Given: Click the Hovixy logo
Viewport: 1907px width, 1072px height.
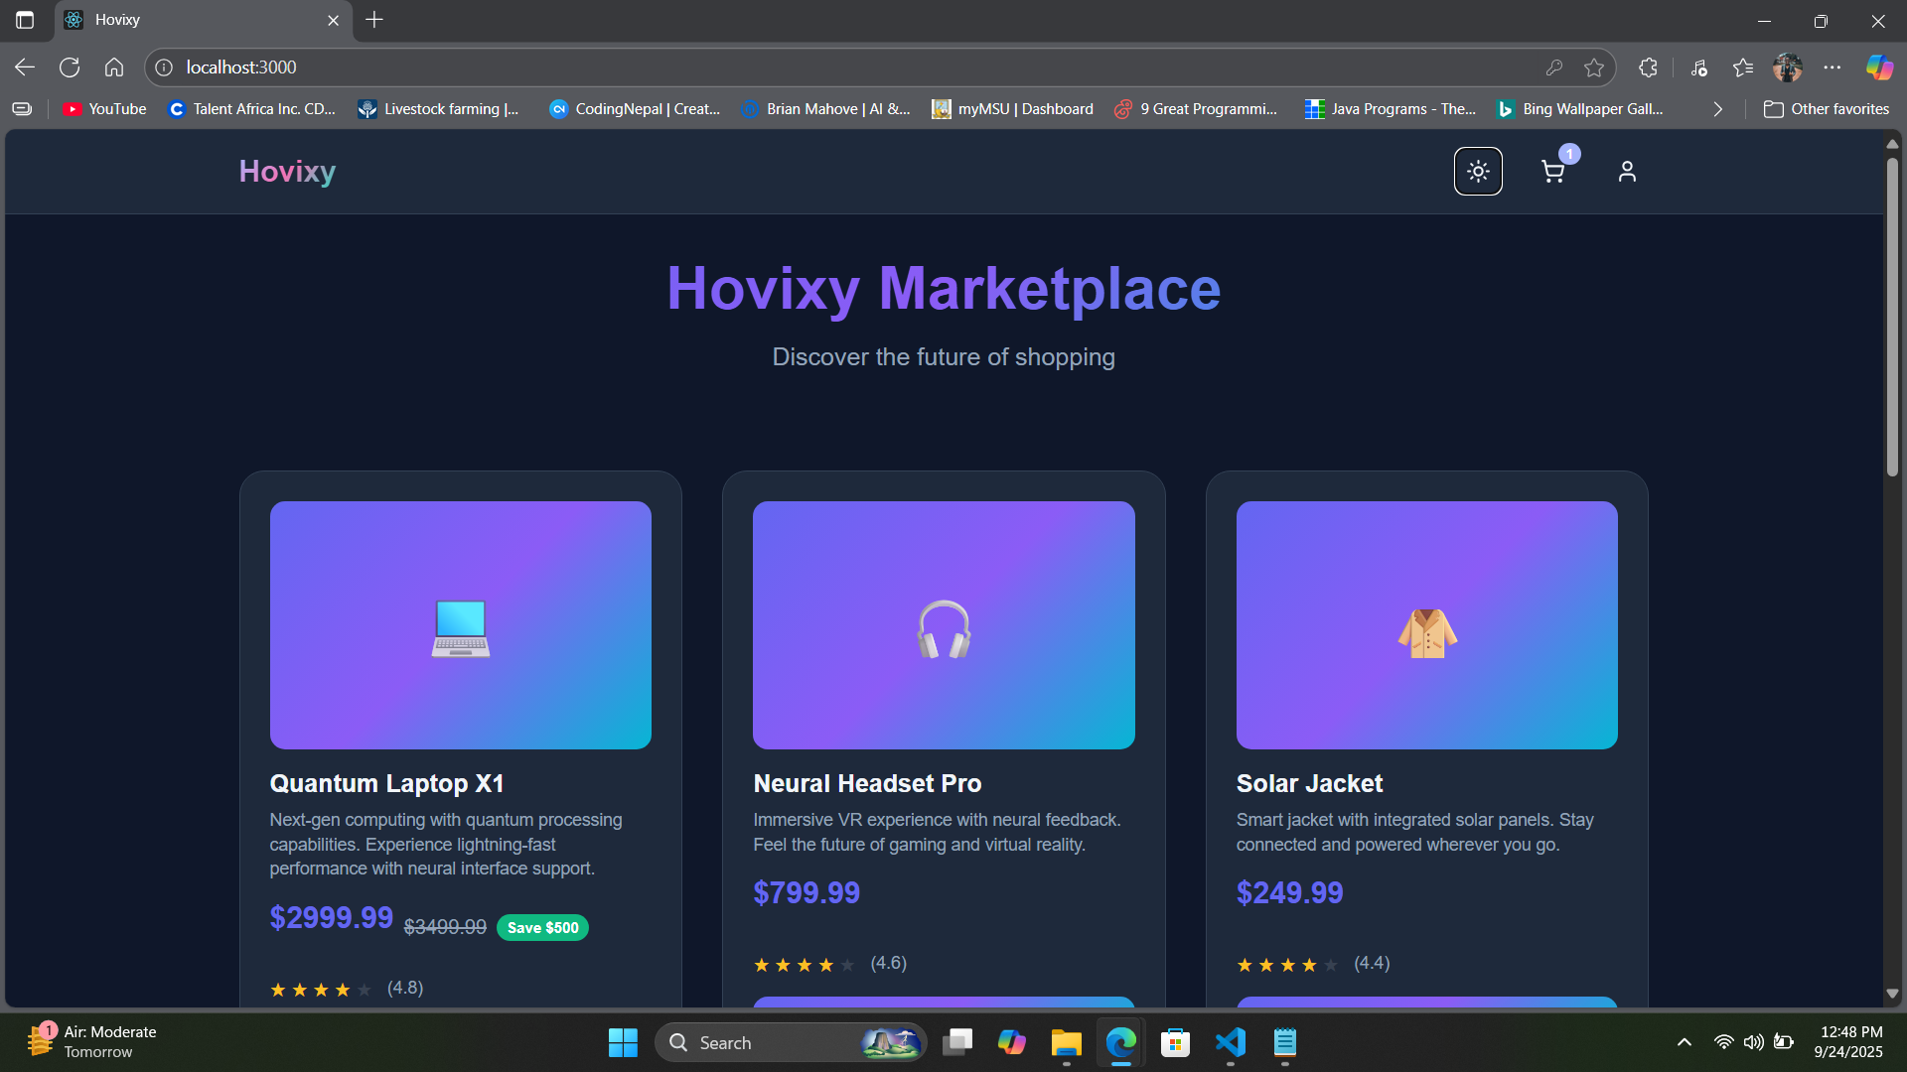Looking at the screenshot, I should coord(287,171).
